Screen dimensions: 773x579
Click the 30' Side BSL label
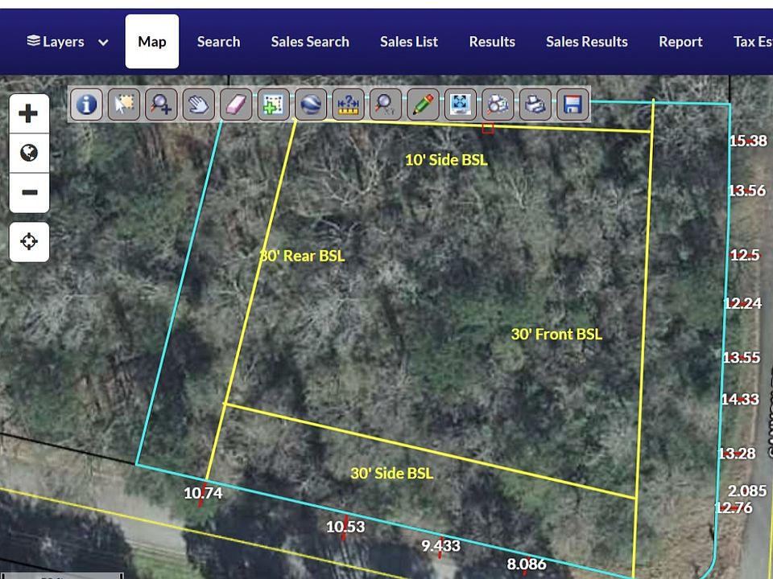[x=392, y=474]
